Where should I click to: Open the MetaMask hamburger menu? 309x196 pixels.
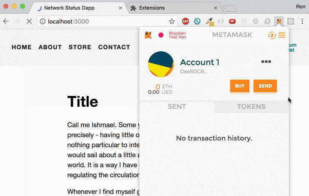tap(282, 35)
